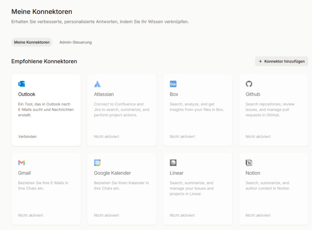This screenshot has height=230, width=312.
Task: Click the Outlook description about E-Mails
Action: [46, 110]
